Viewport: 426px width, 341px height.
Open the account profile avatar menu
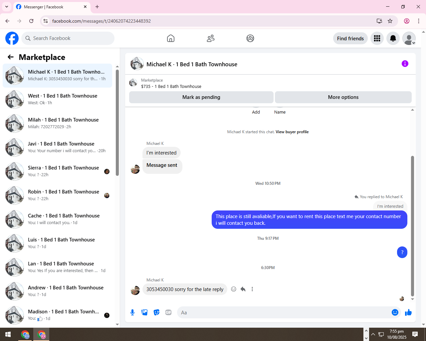pos(409,38)
